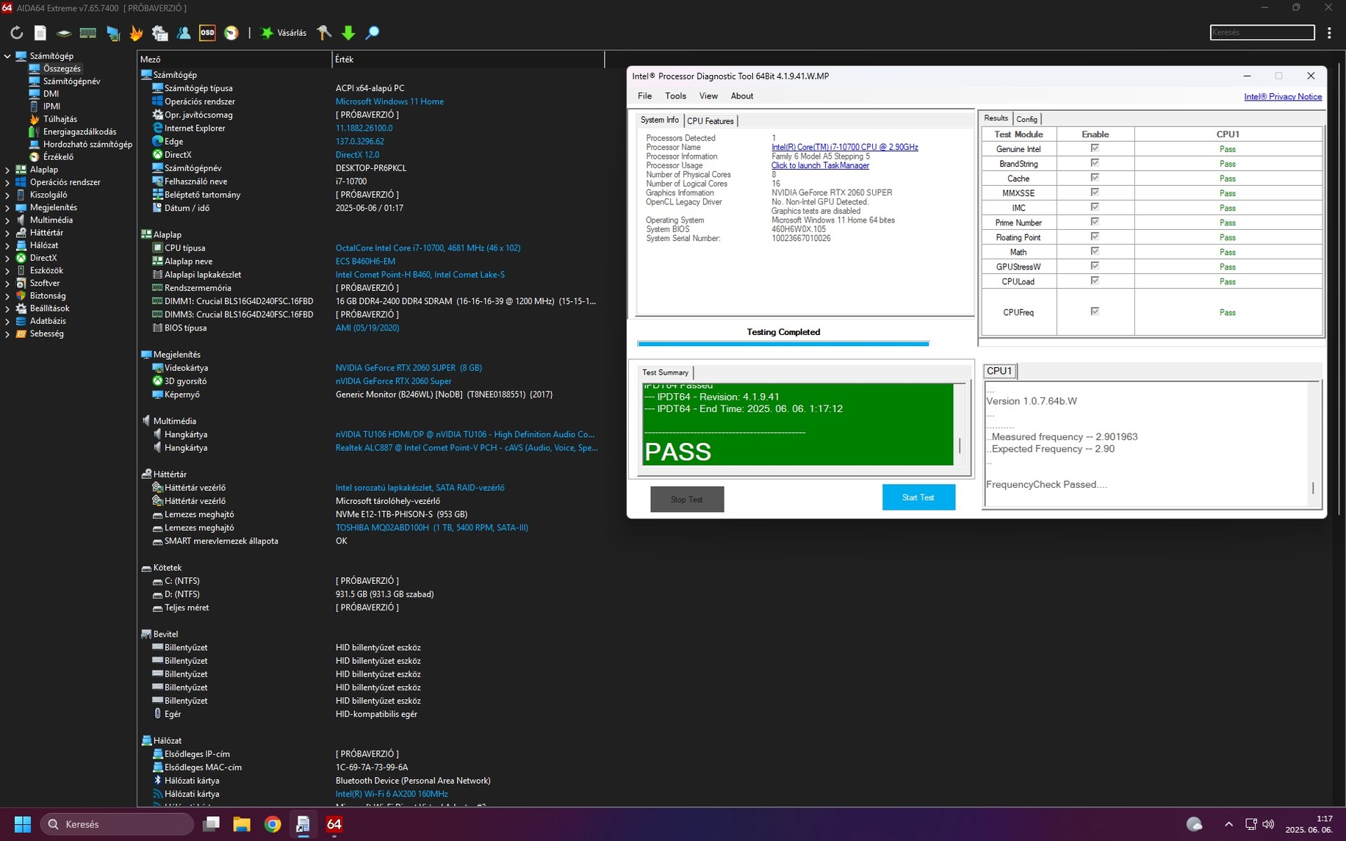
Task: Click the Vásárlás purchase button
Action: coord(284,32)
